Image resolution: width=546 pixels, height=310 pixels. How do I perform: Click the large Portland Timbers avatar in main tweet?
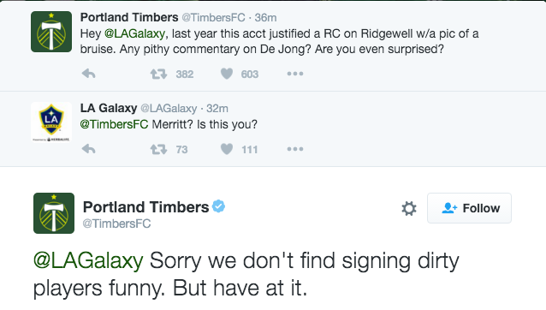(54, 213)
